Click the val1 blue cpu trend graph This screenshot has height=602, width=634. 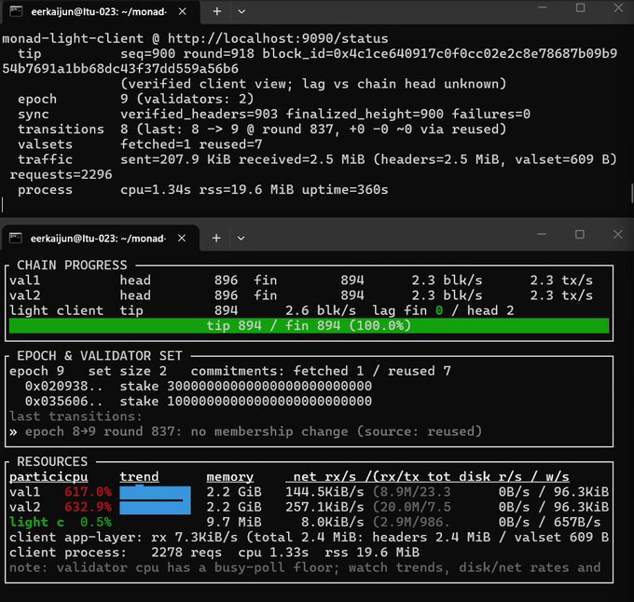coord(155,493)
